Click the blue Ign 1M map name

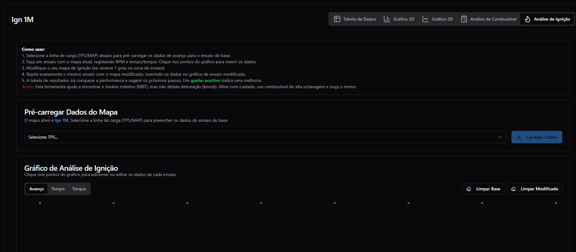(x=61, y=120)
